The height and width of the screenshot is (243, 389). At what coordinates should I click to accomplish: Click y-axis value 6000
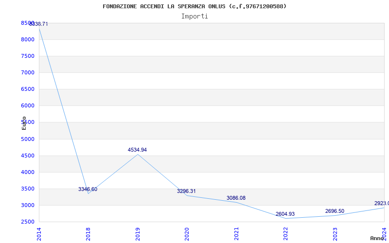28,105
